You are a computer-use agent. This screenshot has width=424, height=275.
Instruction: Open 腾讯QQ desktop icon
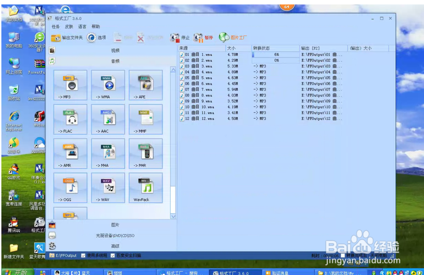(14, 225)
